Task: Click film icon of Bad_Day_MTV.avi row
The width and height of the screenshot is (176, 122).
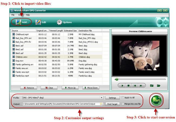Action: click(x=14, y=38)
